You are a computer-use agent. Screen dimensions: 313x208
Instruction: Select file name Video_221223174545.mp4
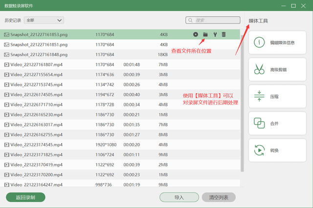click(37, 145)
